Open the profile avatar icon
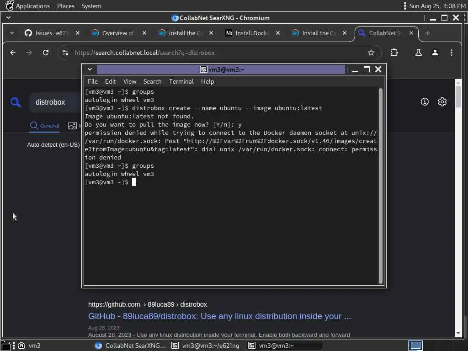Image resolution: width=468 pixels, height=351 pixels. click(x=435, y=53)
